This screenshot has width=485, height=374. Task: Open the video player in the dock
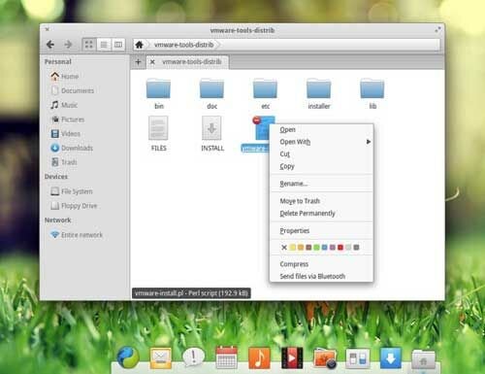[292, 357]
